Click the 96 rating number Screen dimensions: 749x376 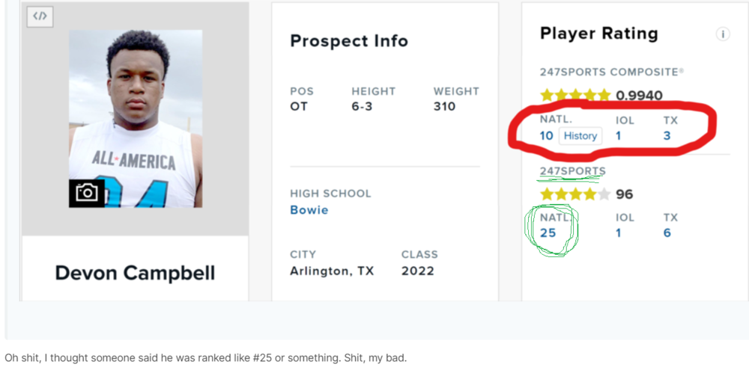(x=624, y=194)
